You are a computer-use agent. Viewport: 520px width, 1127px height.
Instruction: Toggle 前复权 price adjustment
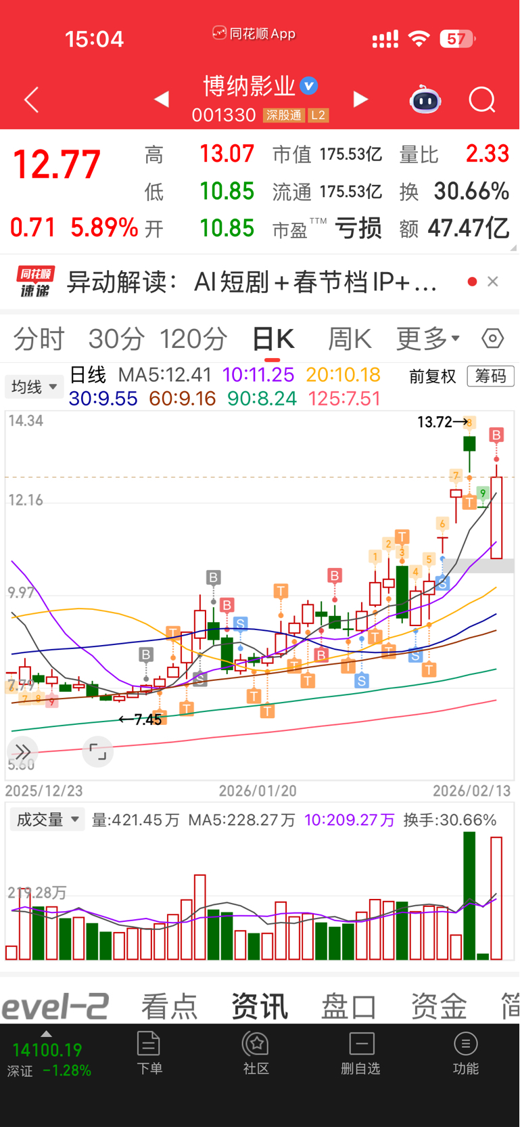(433, 376)
